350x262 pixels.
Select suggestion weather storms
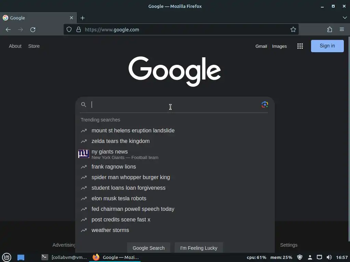pos(175,230)
